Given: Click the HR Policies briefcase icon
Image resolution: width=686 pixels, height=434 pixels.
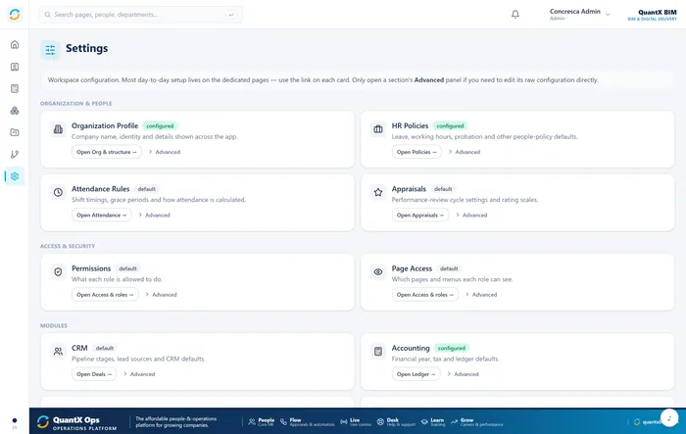Looking at the screenshot, I should pyautogui.click(x=378, y=129).
